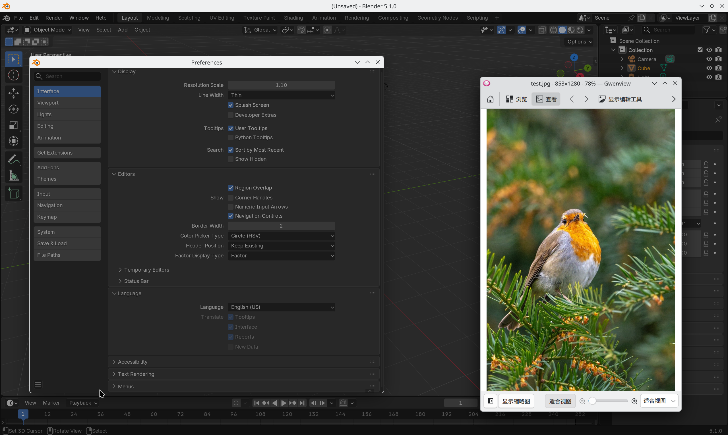This screenshot has width=728, height=435.
Task: Adjust the Gwenview zoom slider
Action: coord(592,401)
